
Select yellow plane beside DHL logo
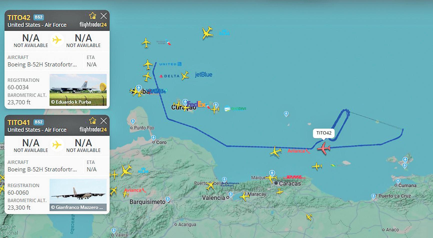(x=271, y=178)
